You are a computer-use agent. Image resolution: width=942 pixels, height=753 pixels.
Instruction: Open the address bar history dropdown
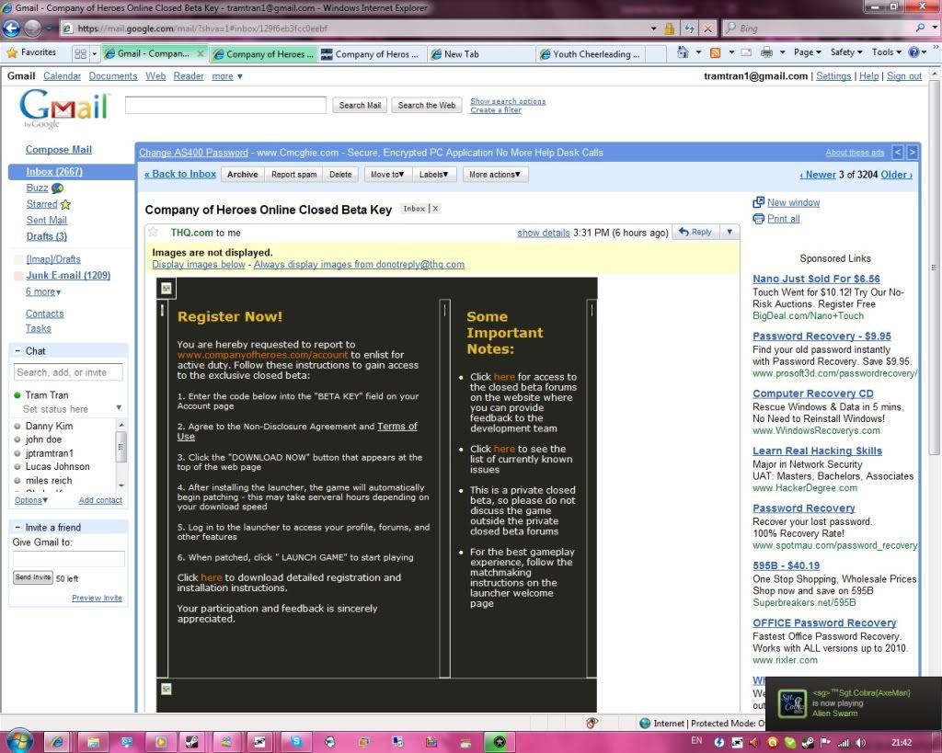click(x=653, y=29)
